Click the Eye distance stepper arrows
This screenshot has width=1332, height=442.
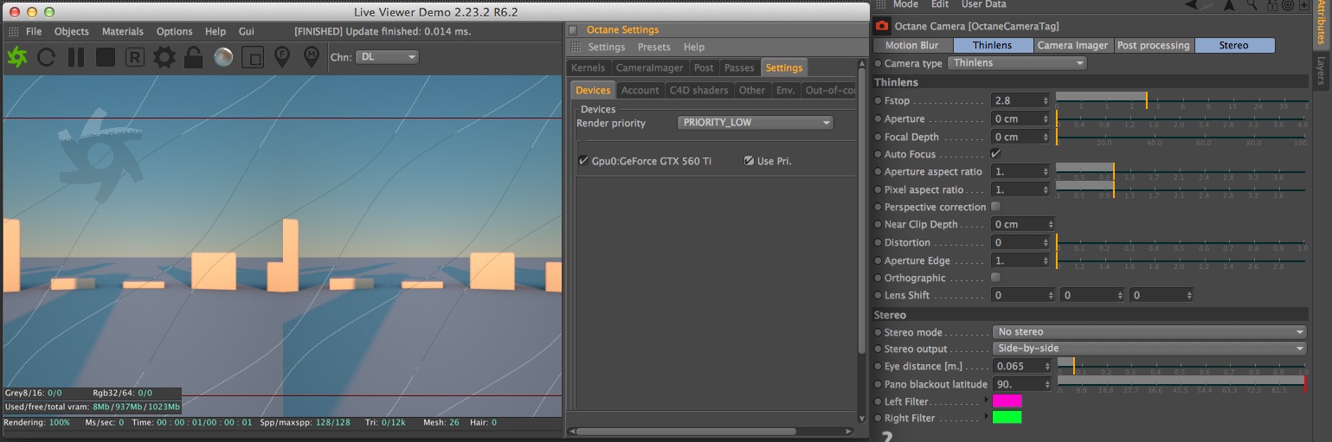(1046, 367)
